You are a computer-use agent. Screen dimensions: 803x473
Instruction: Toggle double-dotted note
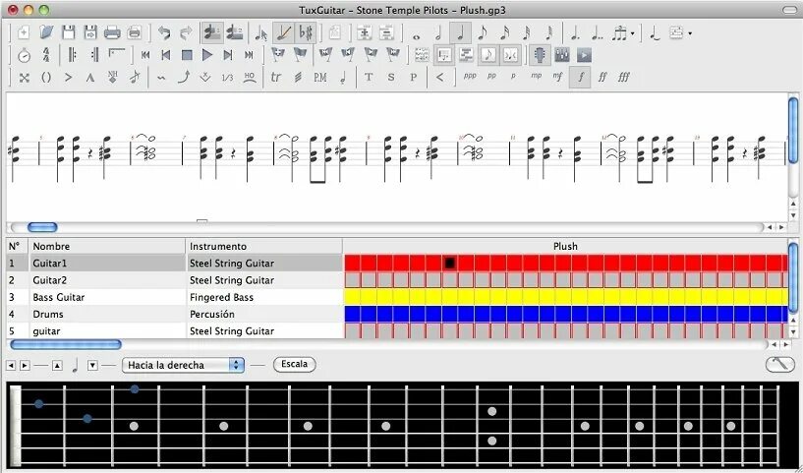pos(598,33)
